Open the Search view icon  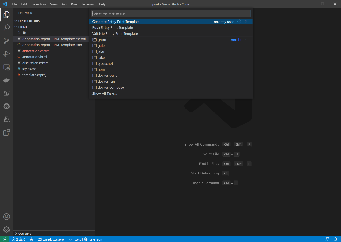pyautogui.click(x=7, y=28)
